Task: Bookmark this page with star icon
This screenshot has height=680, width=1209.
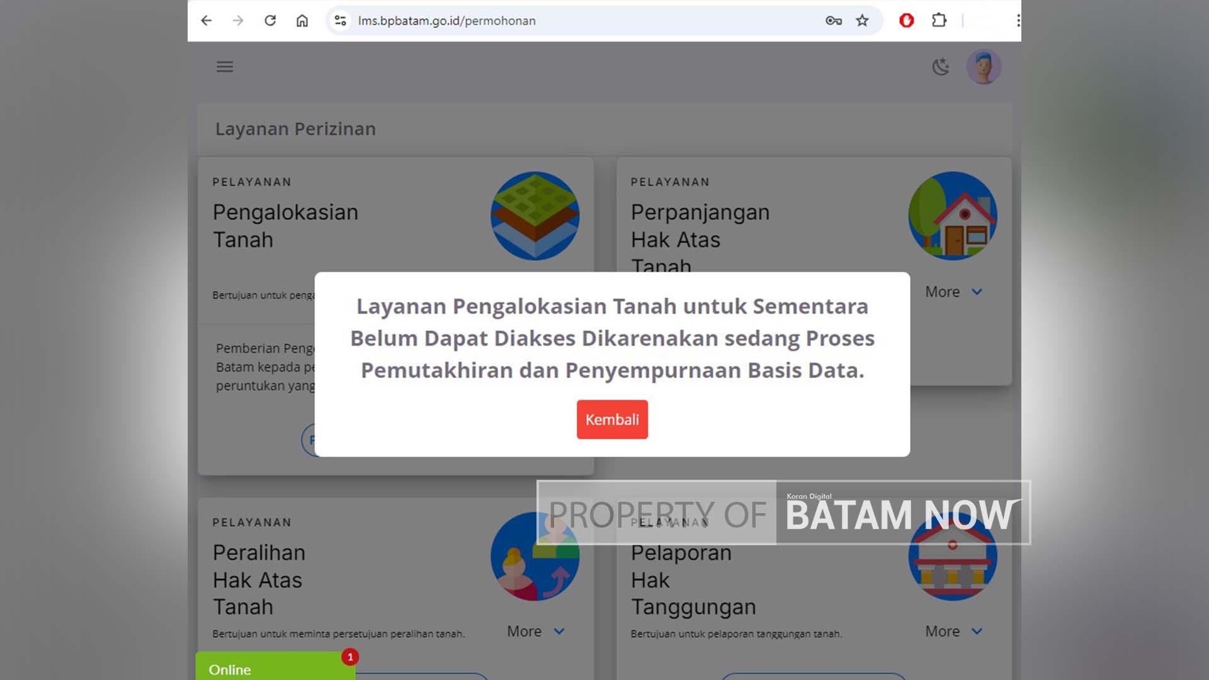Action: [x=862, y=21]
